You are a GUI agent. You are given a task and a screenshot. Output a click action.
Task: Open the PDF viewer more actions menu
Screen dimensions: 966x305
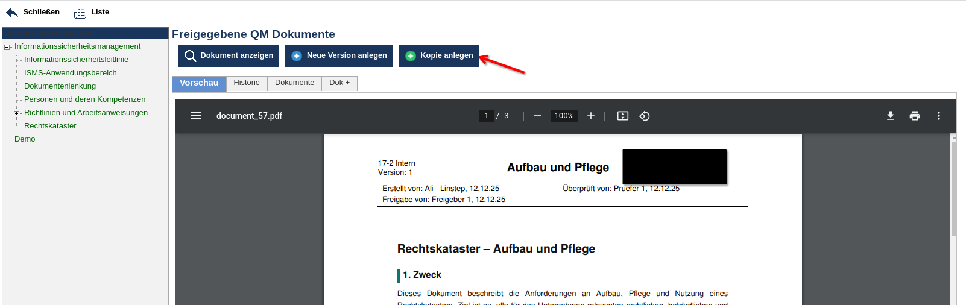pyautogui.click(x=939, y=116)
